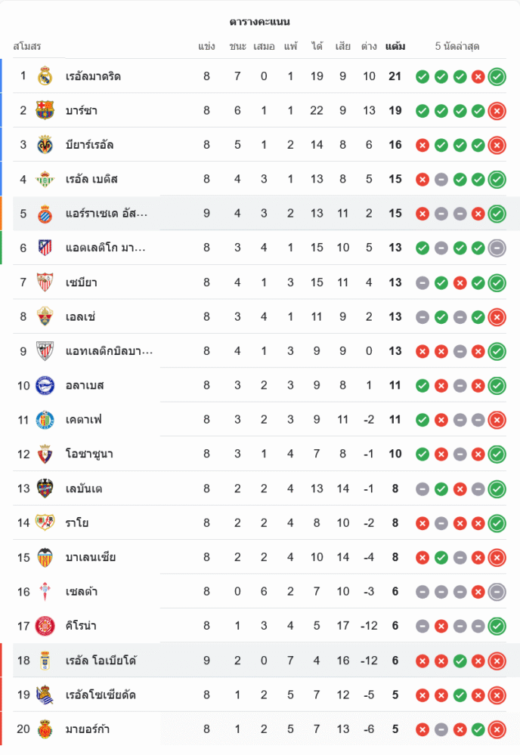520x755 pixels.
Task: Select the เรอัล โอเบียโด้ table row
Action: (227, 661)
